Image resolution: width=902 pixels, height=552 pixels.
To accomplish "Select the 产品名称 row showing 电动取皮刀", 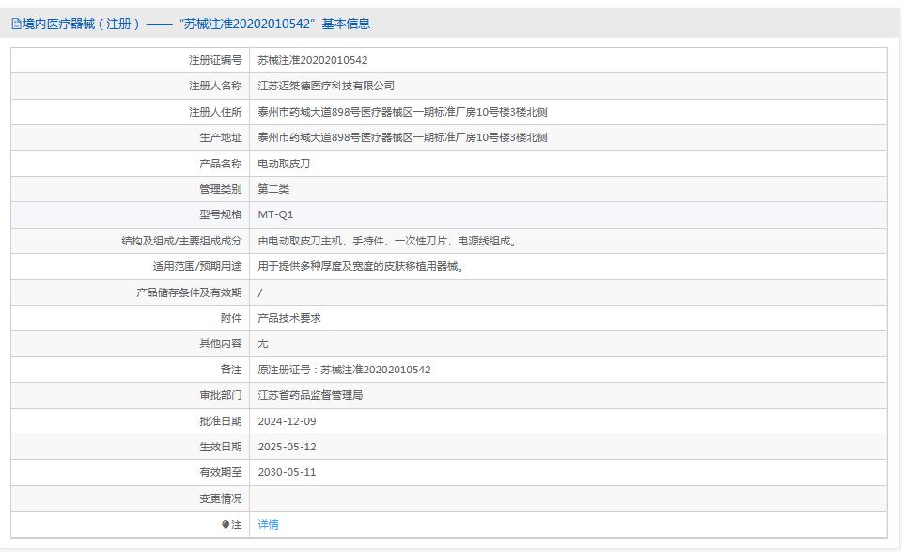I will click(x=287, y=164).
